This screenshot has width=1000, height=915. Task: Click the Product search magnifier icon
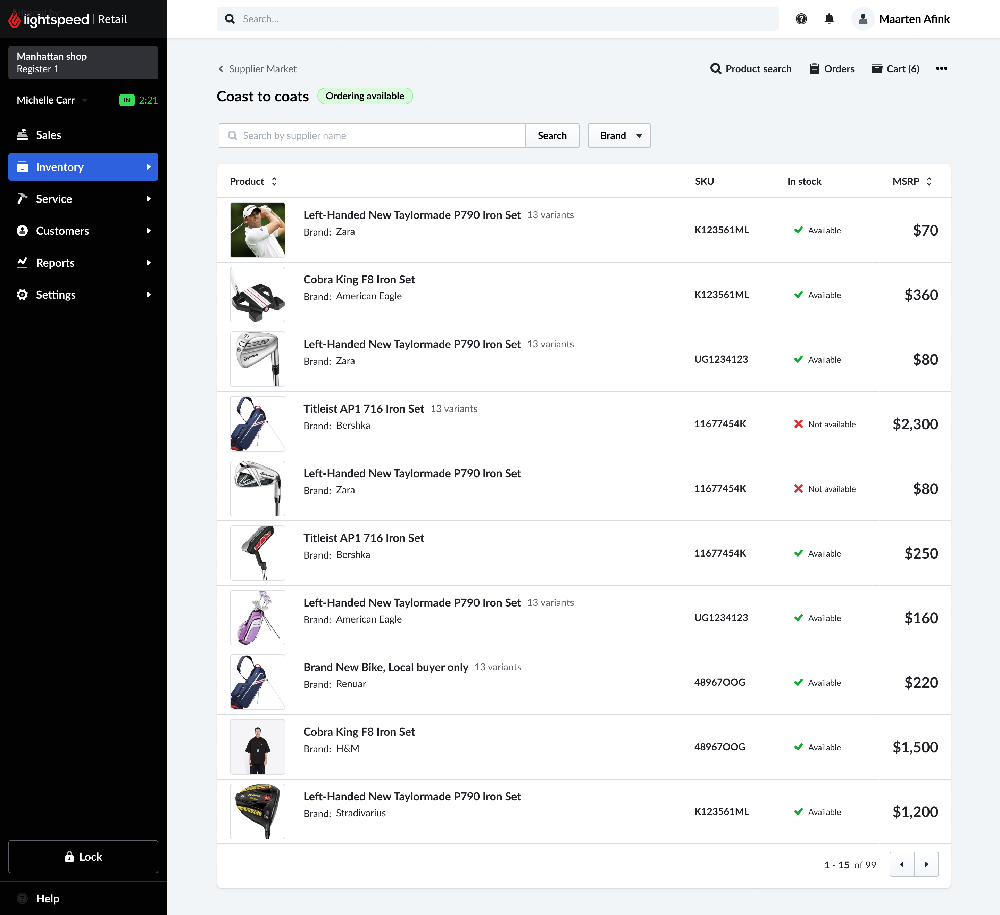tap(715, 68)
